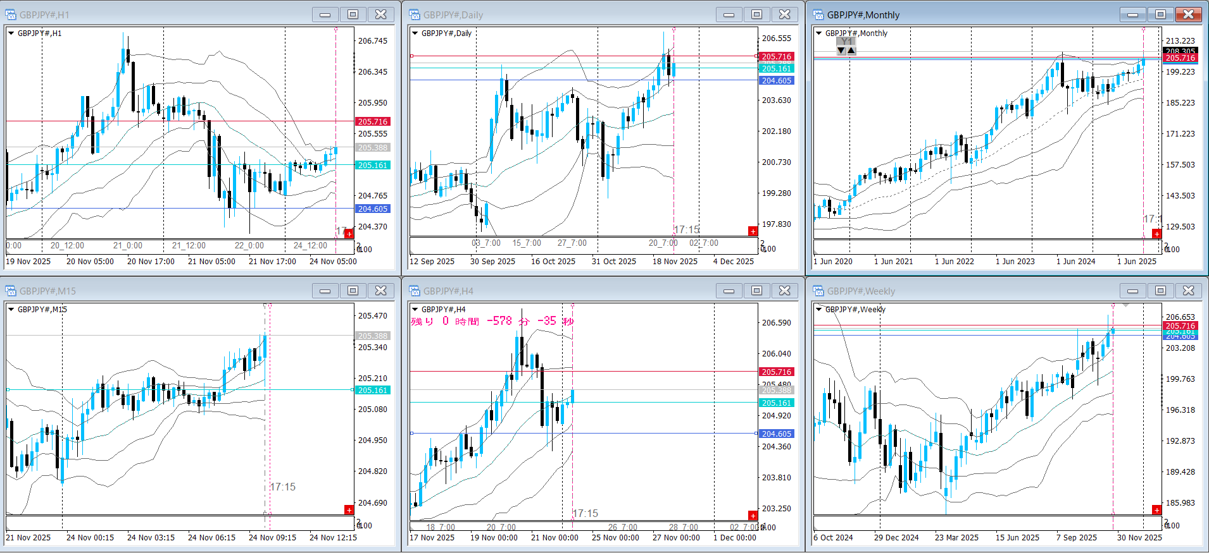Expand the GBPJPY#,H4 chart dropdown triangle
Screen dimensions: 1209x553
[415, 310]
